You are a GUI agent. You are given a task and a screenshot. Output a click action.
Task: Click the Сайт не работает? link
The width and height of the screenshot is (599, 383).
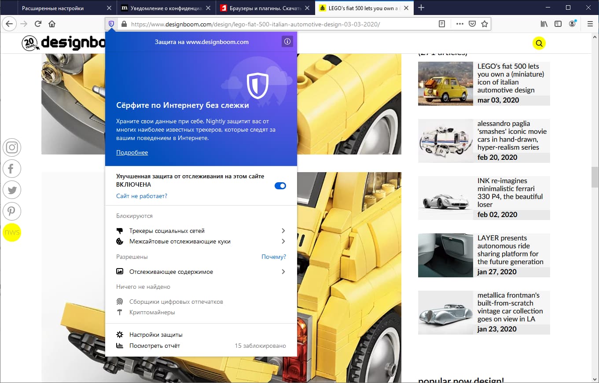pyautogui.click(x=141, y=196)
